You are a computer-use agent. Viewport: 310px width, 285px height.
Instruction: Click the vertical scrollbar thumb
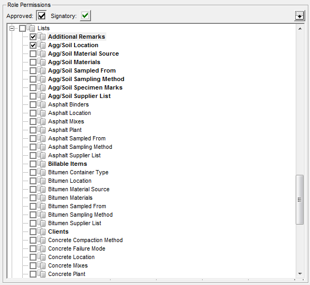pyautogui.click(x=300, y=200)
